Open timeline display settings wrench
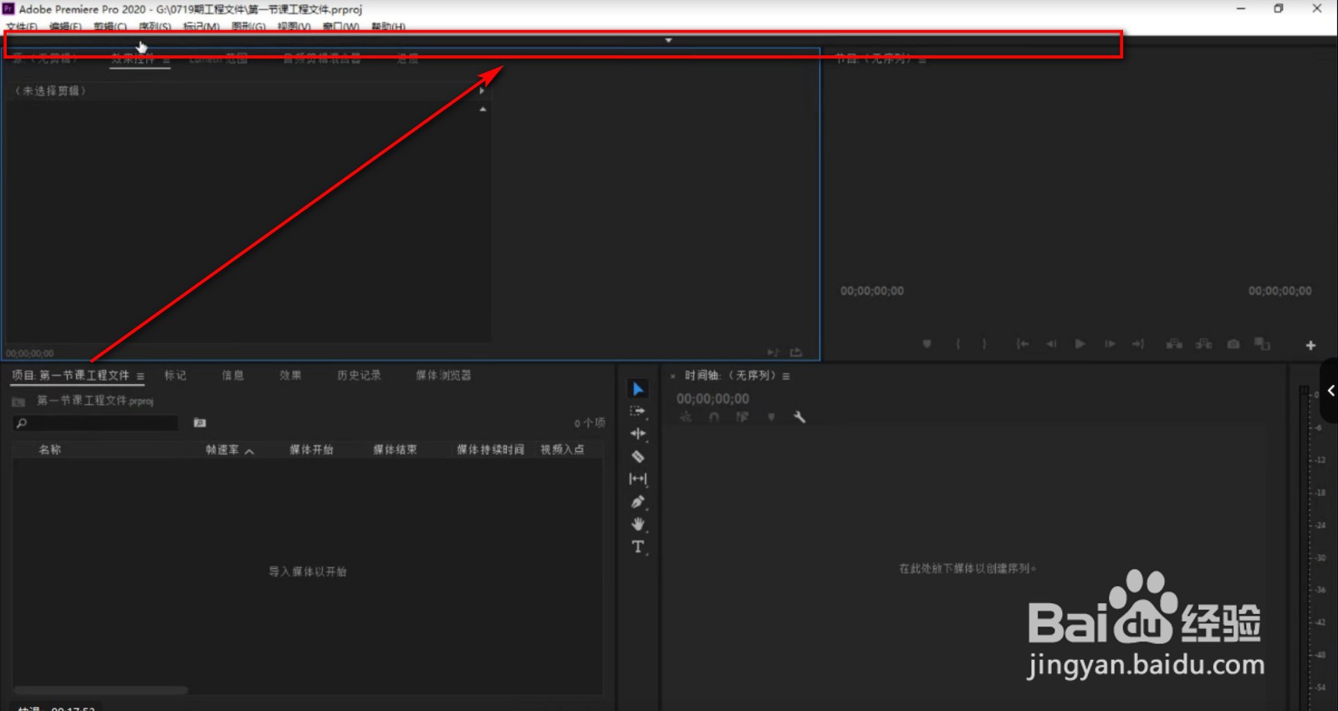Screen dimensions: 1338x711 799,417
